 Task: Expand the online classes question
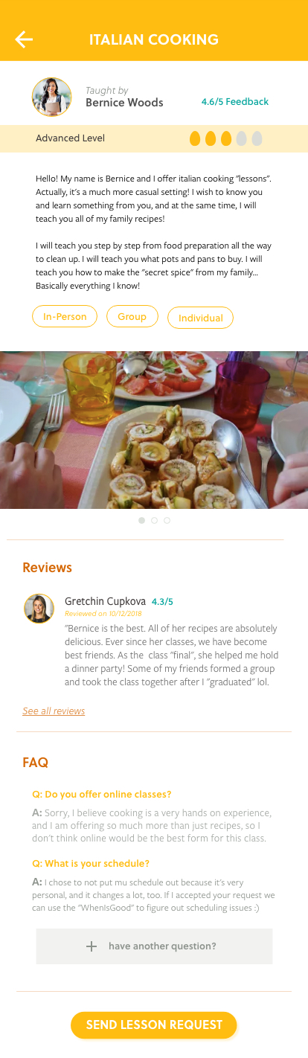[102, 795]
